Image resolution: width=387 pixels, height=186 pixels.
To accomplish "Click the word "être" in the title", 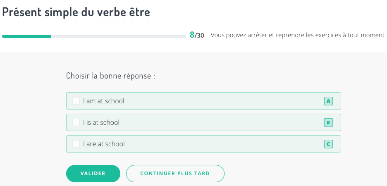I will 139,12.
